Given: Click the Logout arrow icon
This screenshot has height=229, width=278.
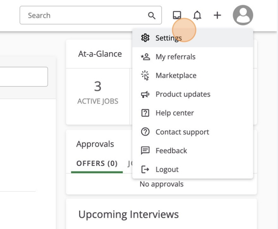Looking at the screenshot, I should [x=145, y=169].
